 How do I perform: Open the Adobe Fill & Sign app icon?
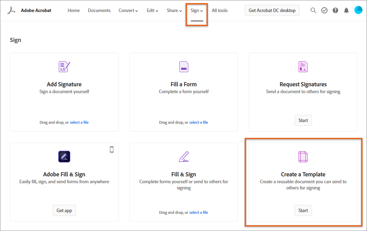click(64, 156)
